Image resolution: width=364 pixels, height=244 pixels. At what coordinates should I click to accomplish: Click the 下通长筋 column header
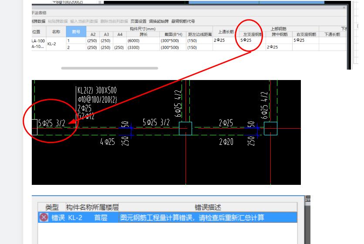point(332,34)
